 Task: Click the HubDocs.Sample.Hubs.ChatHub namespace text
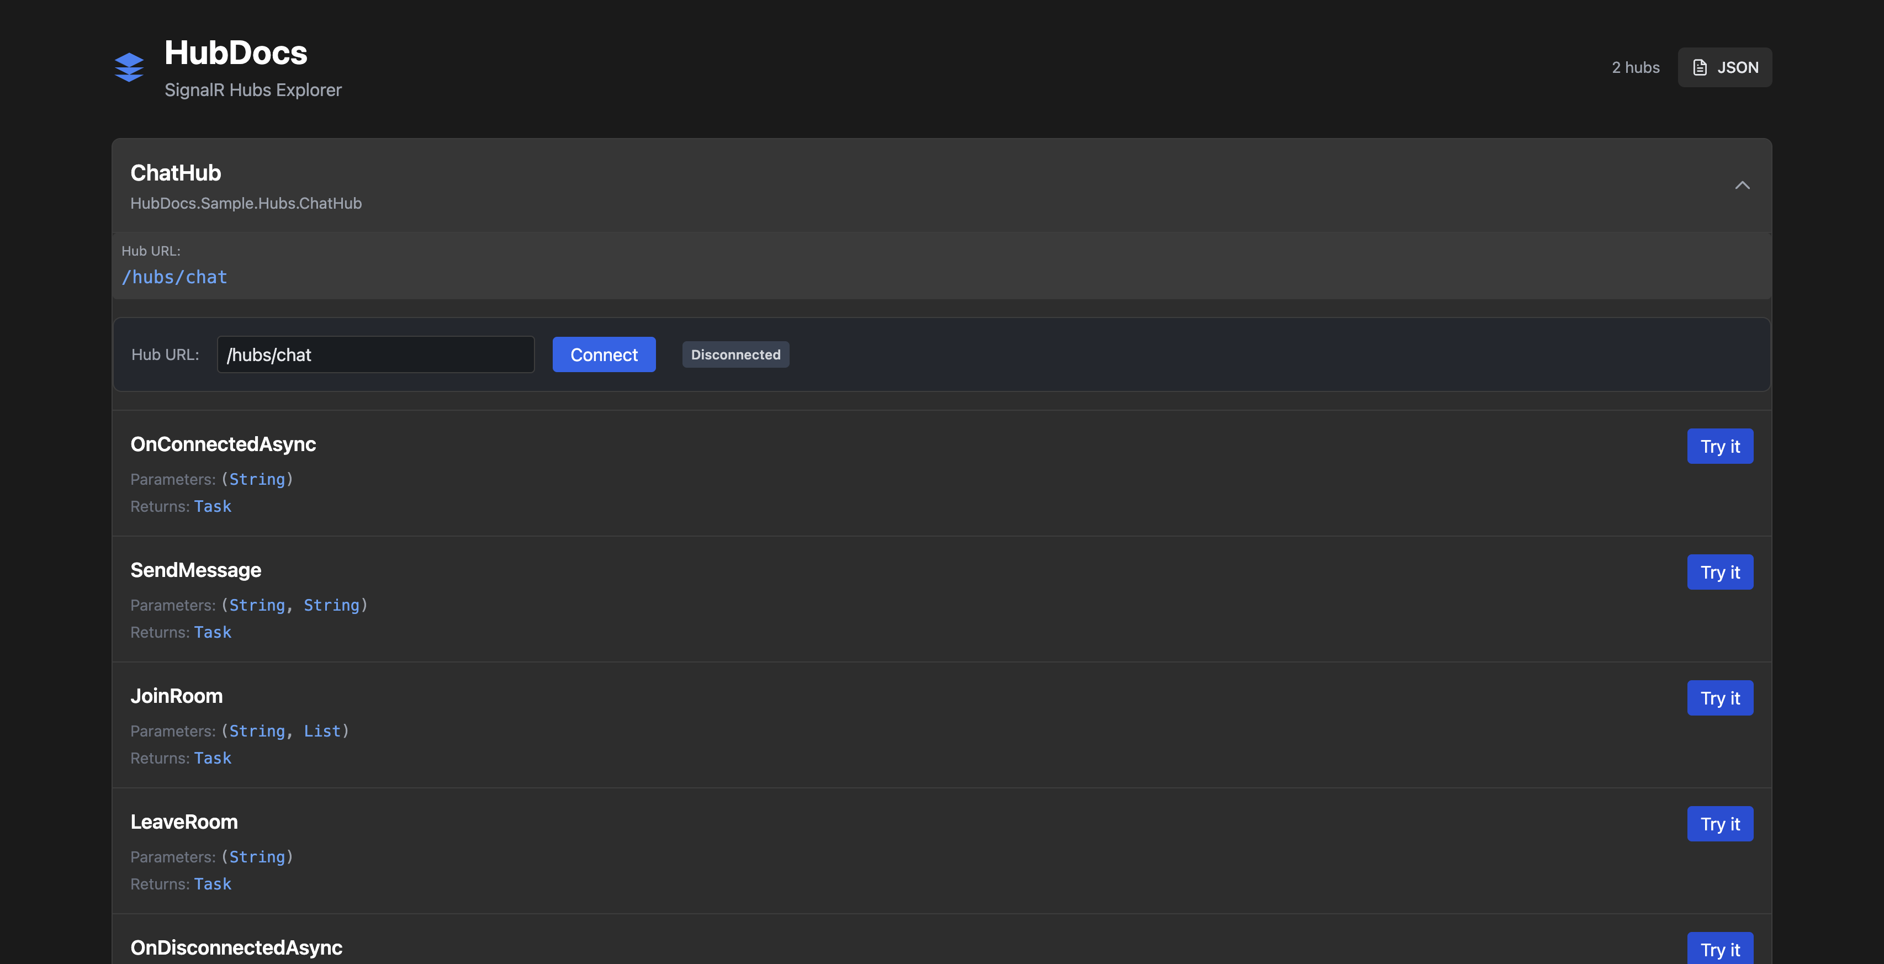coord(246,203)
